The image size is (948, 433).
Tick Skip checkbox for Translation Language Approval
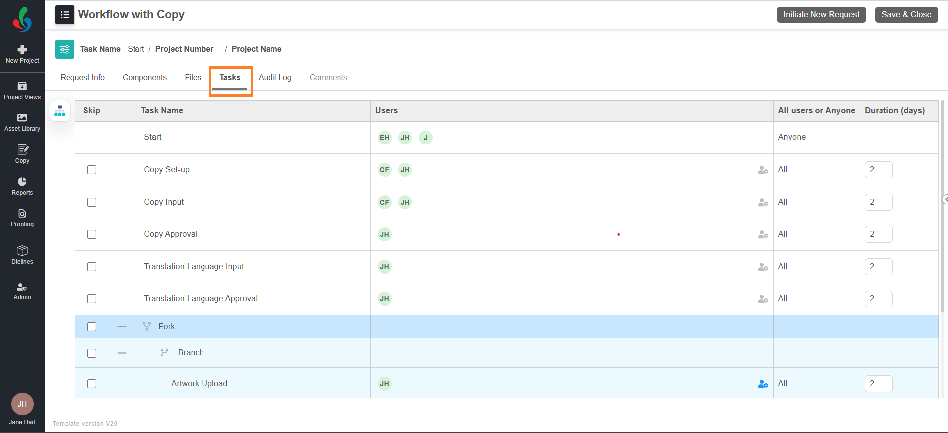pos(92,299)
